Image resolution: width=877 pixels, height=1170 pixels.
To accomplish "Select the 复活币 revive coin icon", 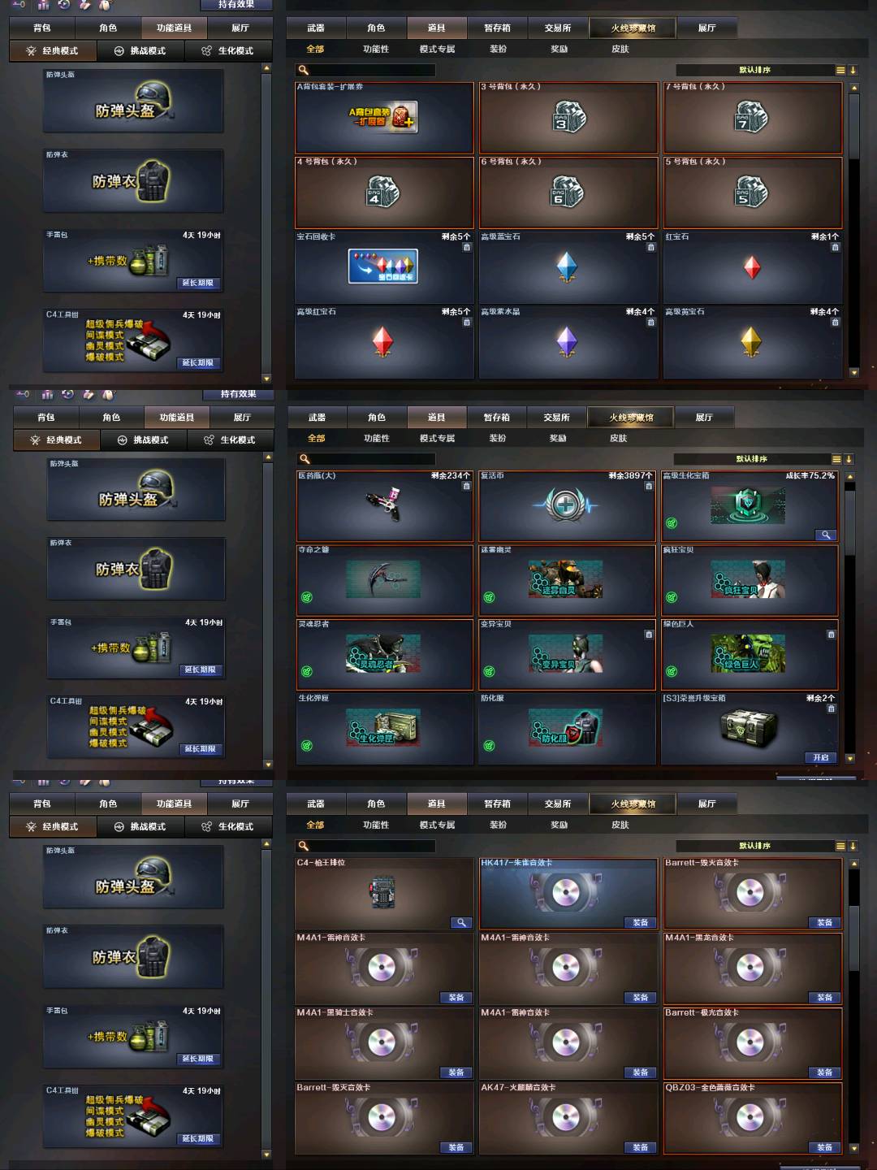I will (565, 505).
